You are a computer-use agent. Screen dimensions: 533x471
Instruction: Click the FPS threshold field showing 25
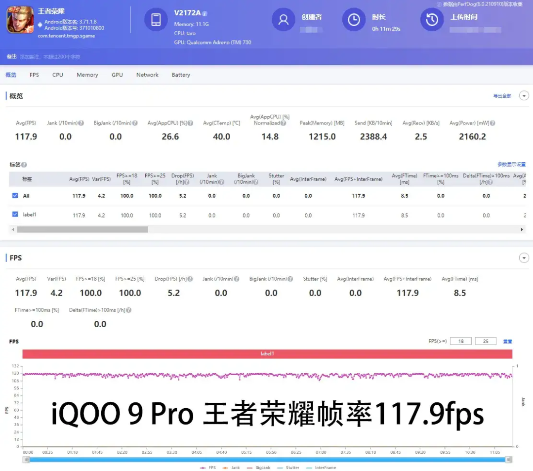[486, 341]
